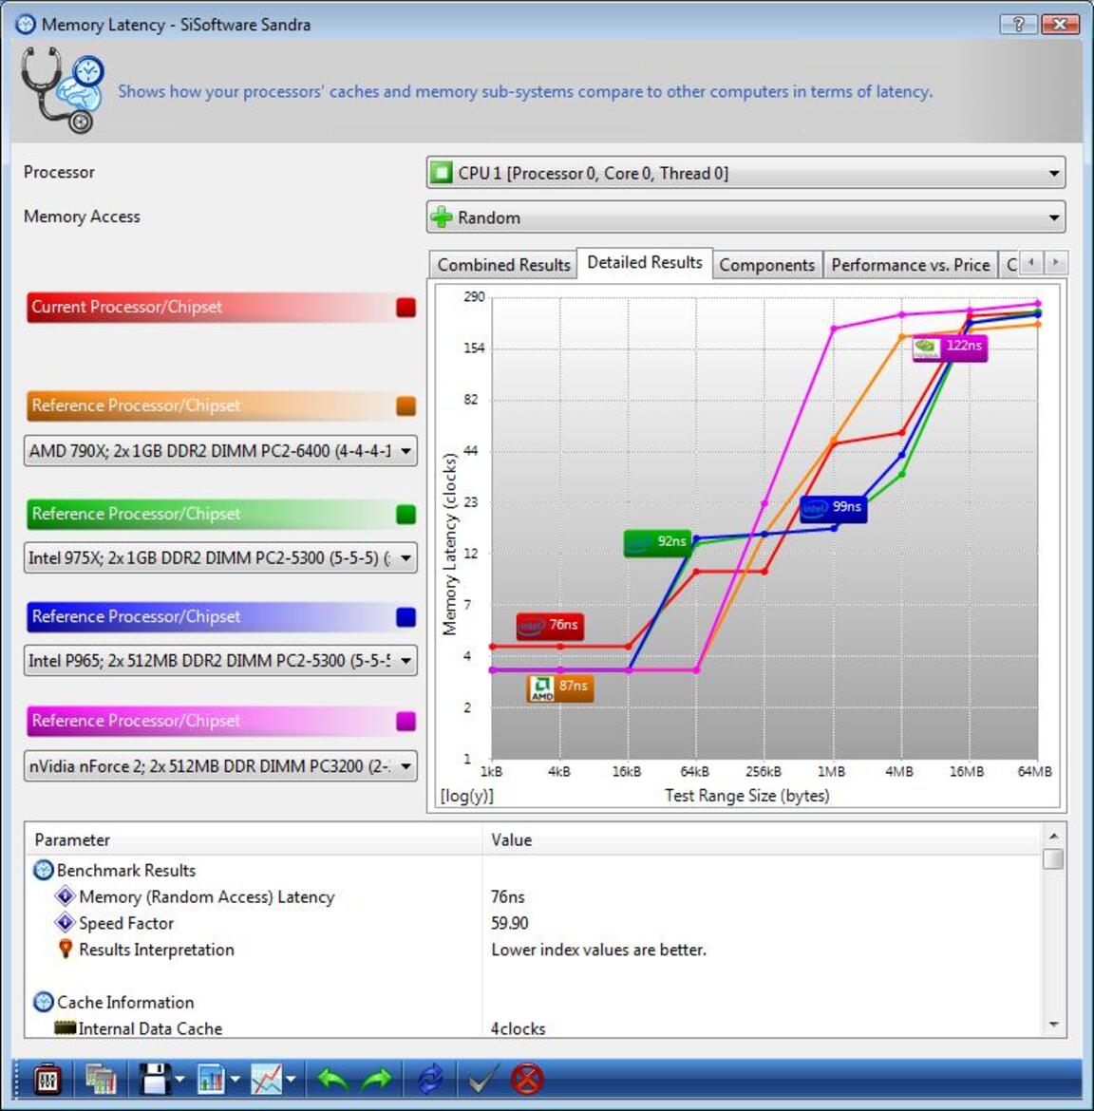This screenshot has width=1094, height=1111.
Task: Click the diamond icon beside Speed Factor
Action: pyautogui.click(x=66, y=923)
